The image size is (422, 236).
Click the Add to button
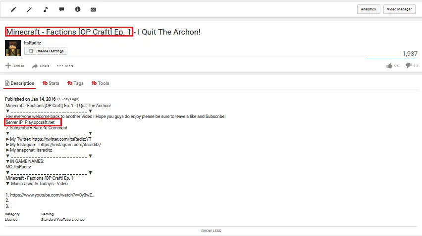pos(15,66)
